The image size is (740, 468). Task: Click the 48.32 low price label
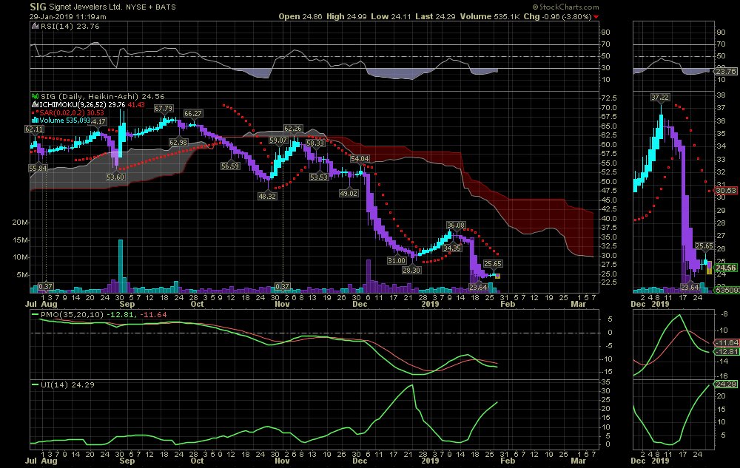267,196
